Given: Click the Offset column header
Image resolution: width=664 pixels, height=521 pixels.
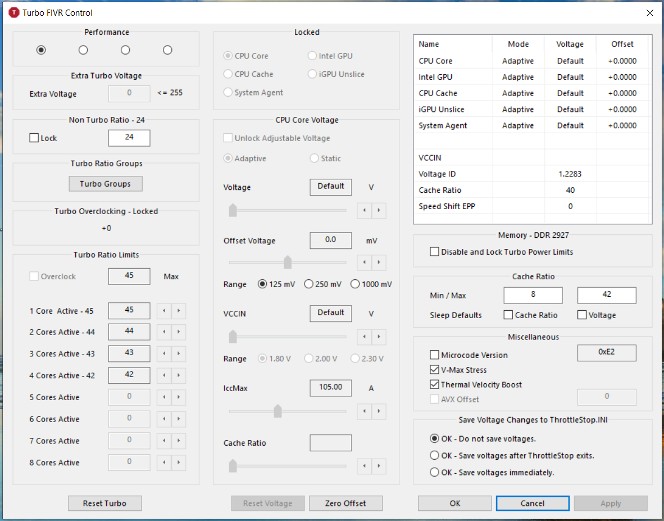Looking at the screenshot, I should (622, 44).
